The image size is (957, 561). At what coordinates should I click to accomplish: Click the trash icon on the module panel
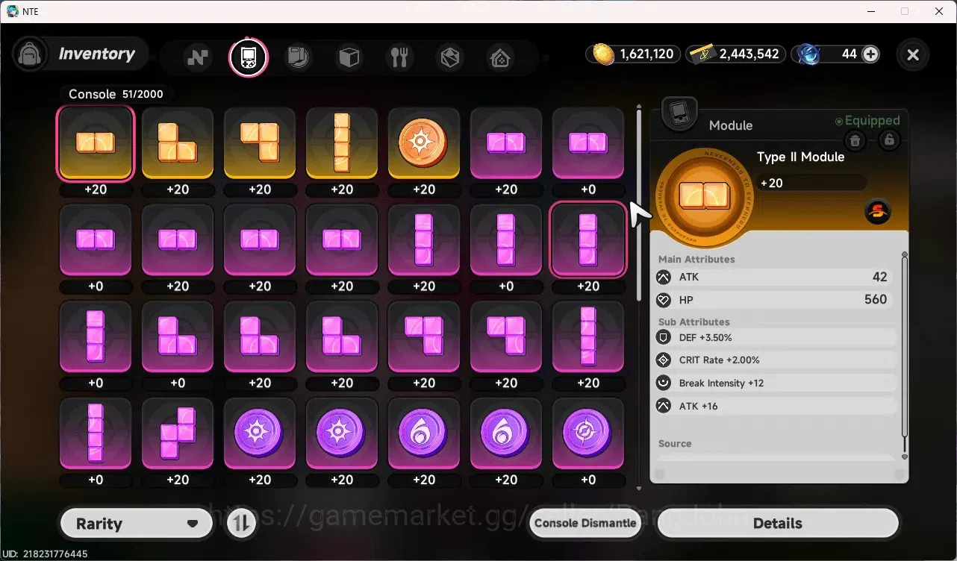[x=855, y=140]
